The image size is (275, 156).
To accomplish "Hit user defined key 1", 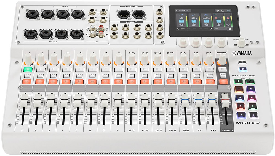I will click(x=239, y=89).
